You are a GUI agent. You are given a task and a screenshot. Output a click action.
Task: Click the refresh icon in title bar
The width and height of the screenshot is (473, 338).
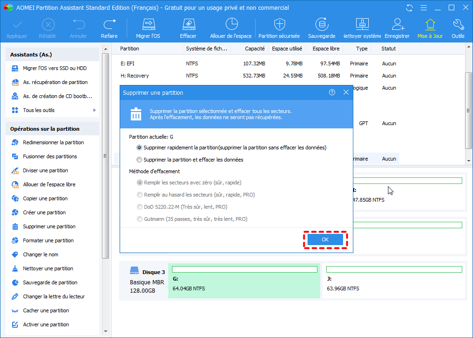click(x=409, y=8)
